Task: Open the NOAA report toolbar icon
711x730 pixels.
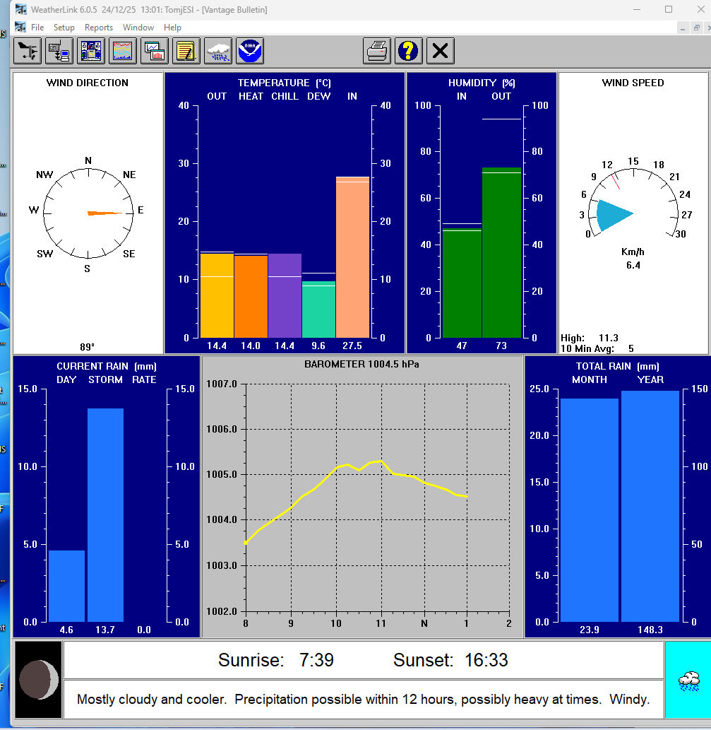Action: click(x=250, y=51)
